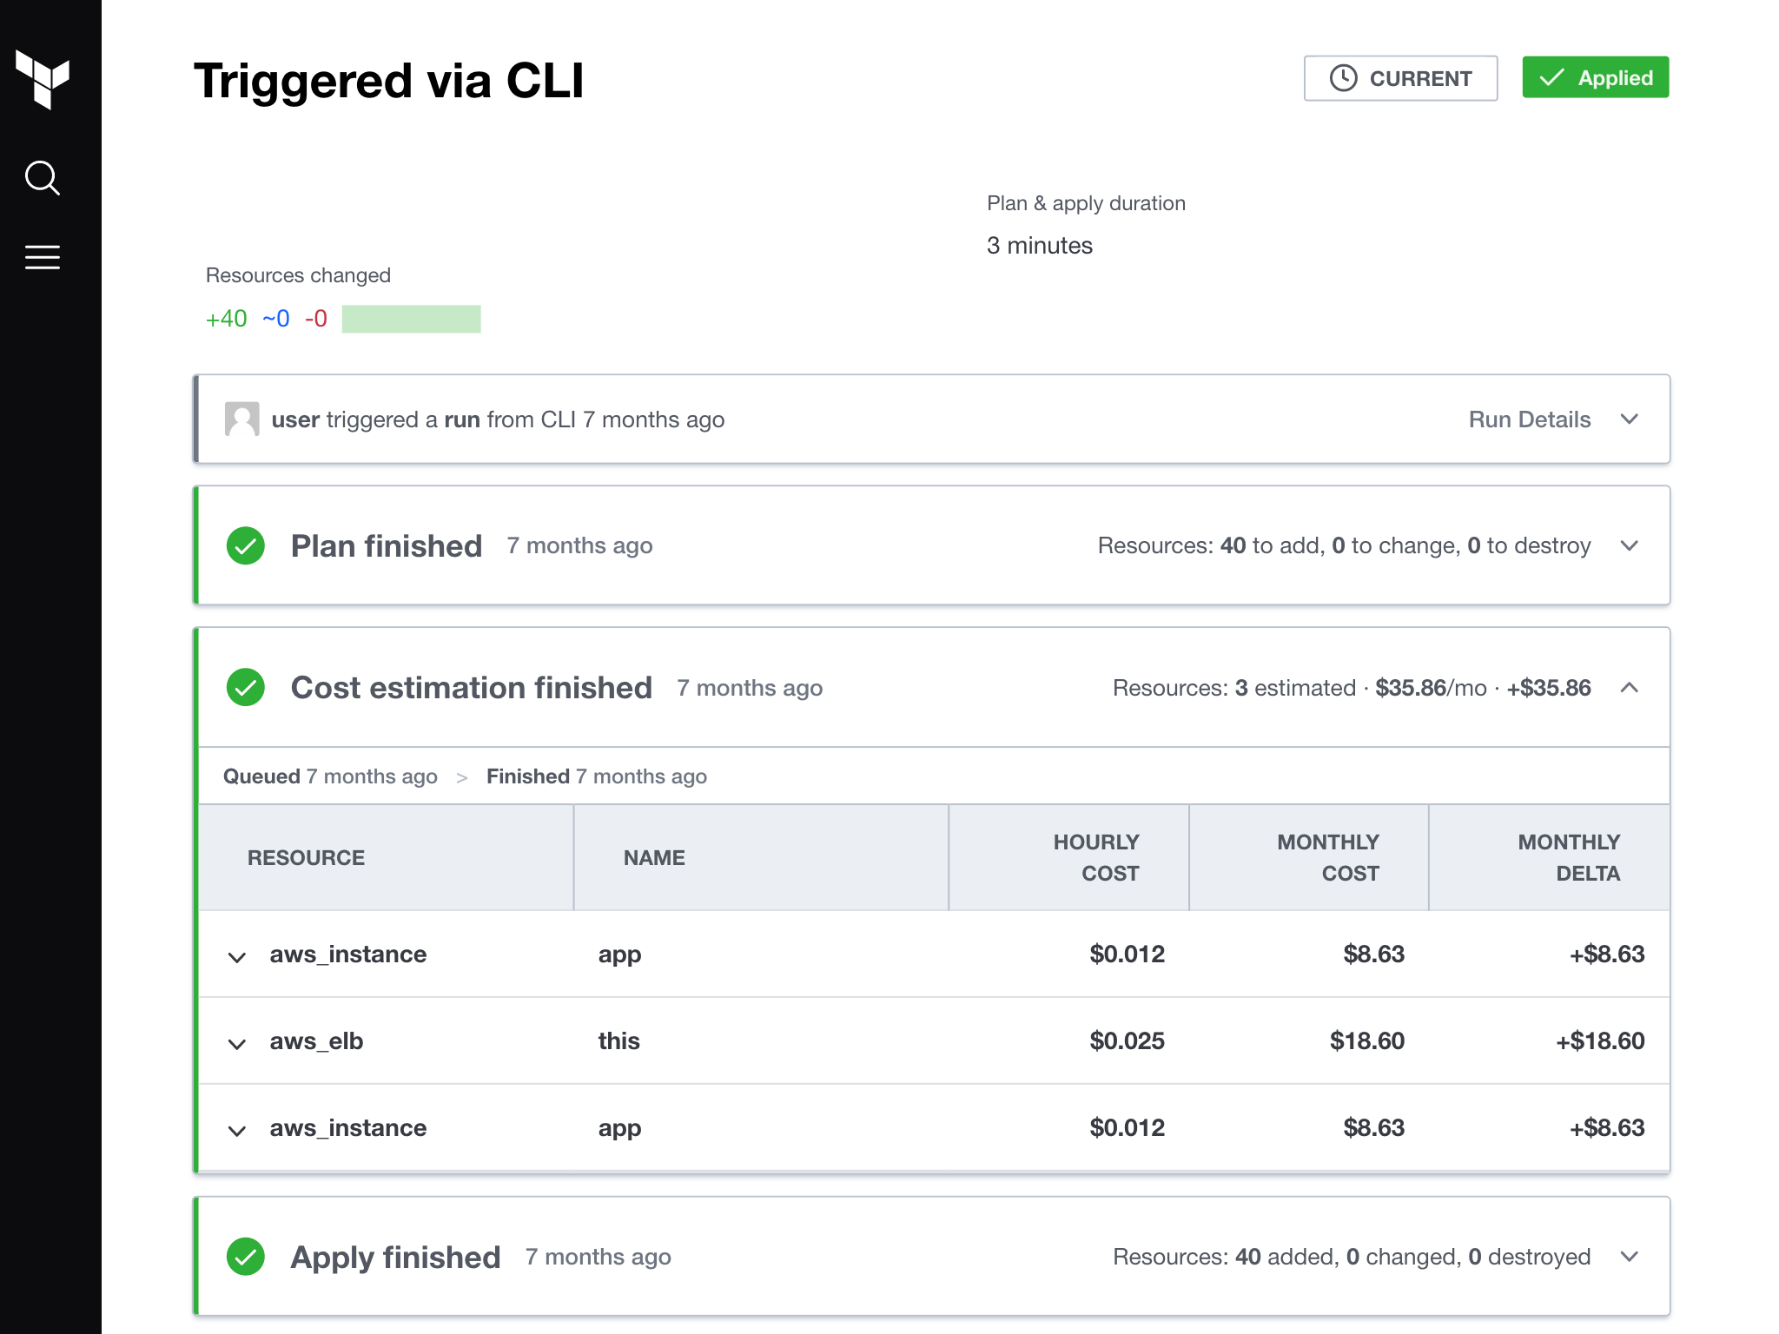
Task: Expand the aws_elb this row chevron
Action: pyautogui.click(x=238, y=1041)
